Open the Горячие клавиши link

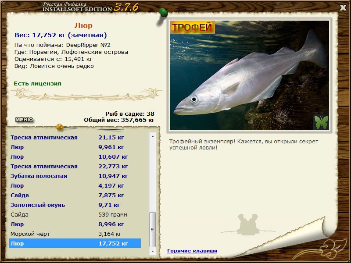click(192, 251)
